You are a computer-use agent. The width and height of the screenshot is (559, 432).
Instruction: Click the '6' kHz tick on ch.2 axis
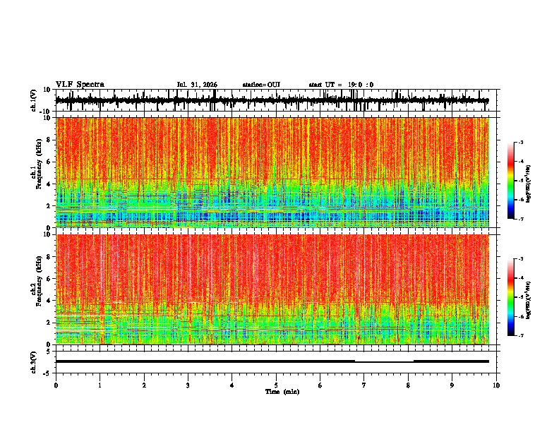pyautogui.click(x=49, y=279)
